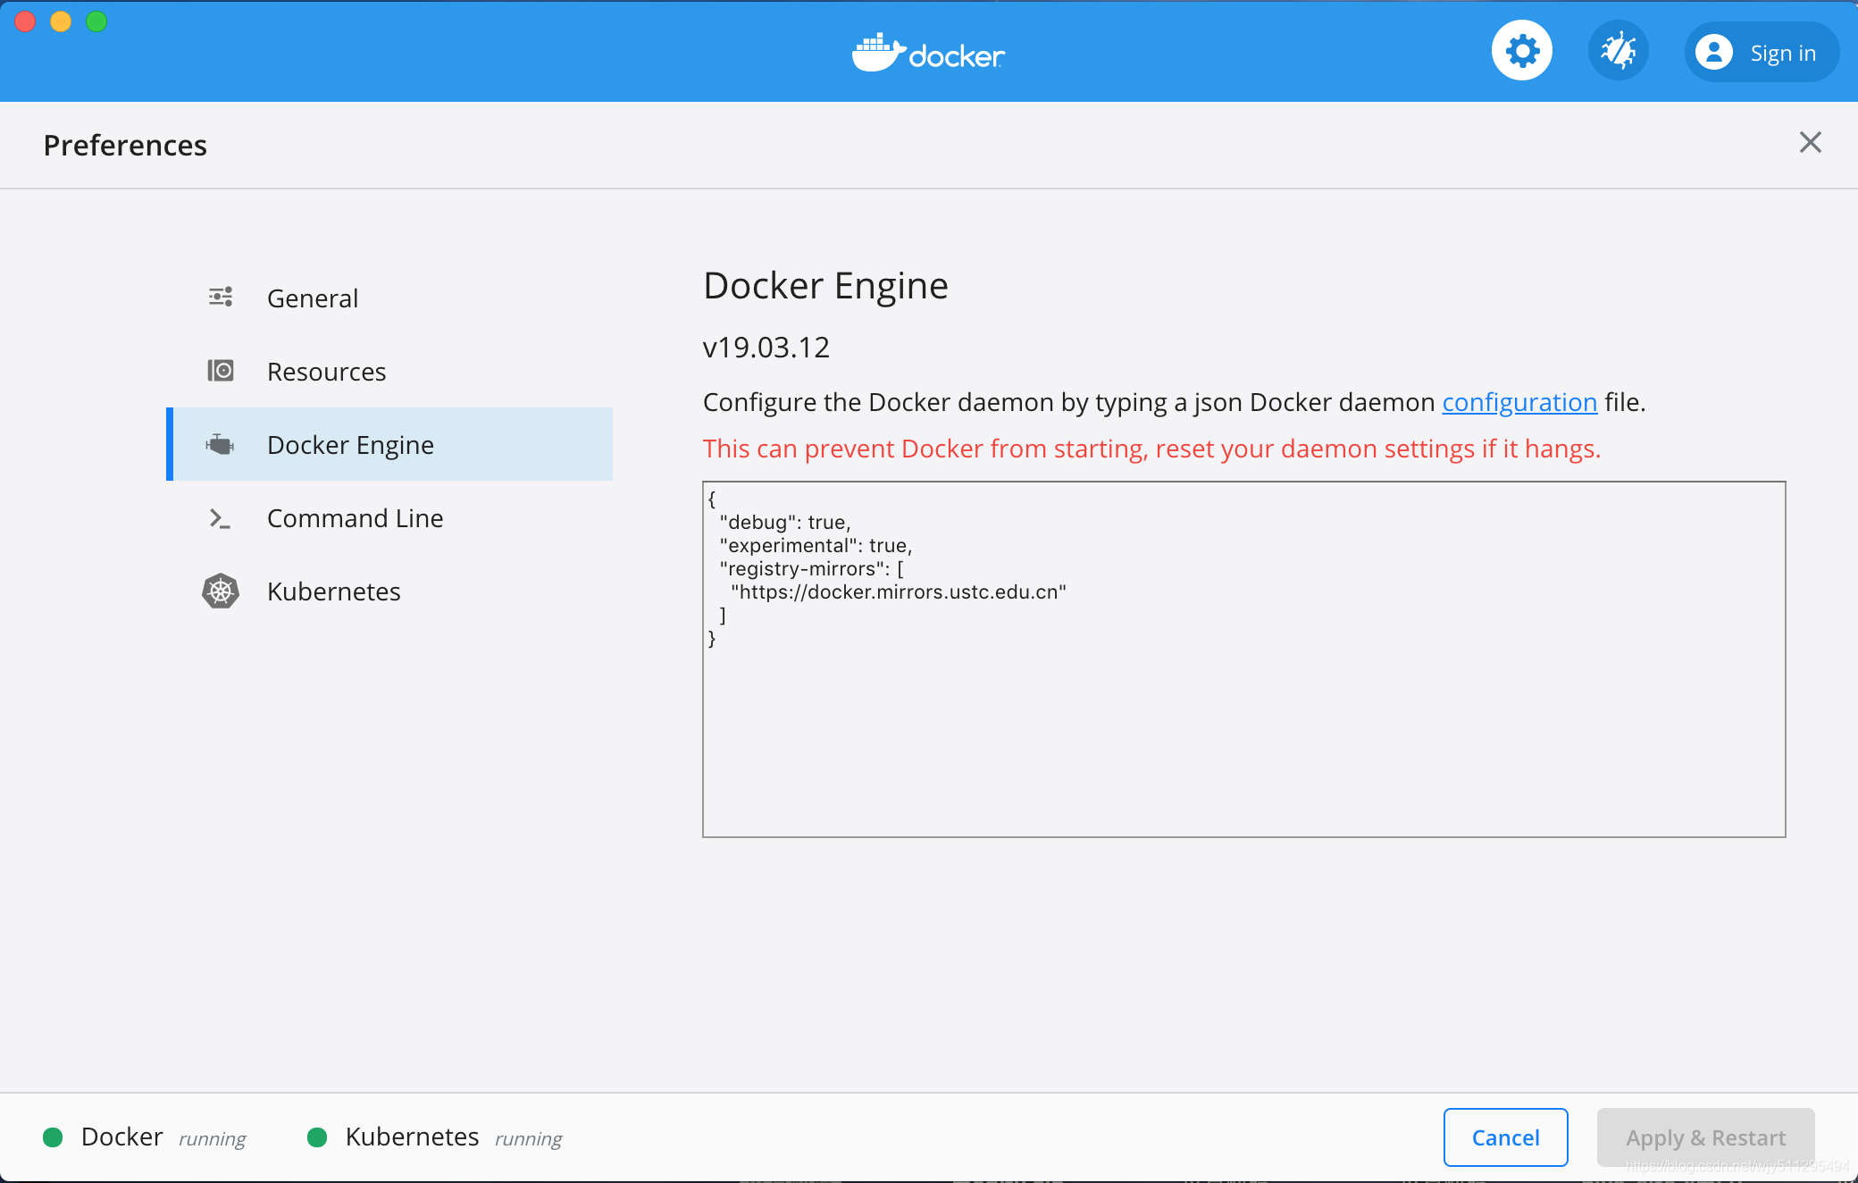Click the General sliders icon

pos(221,298)
